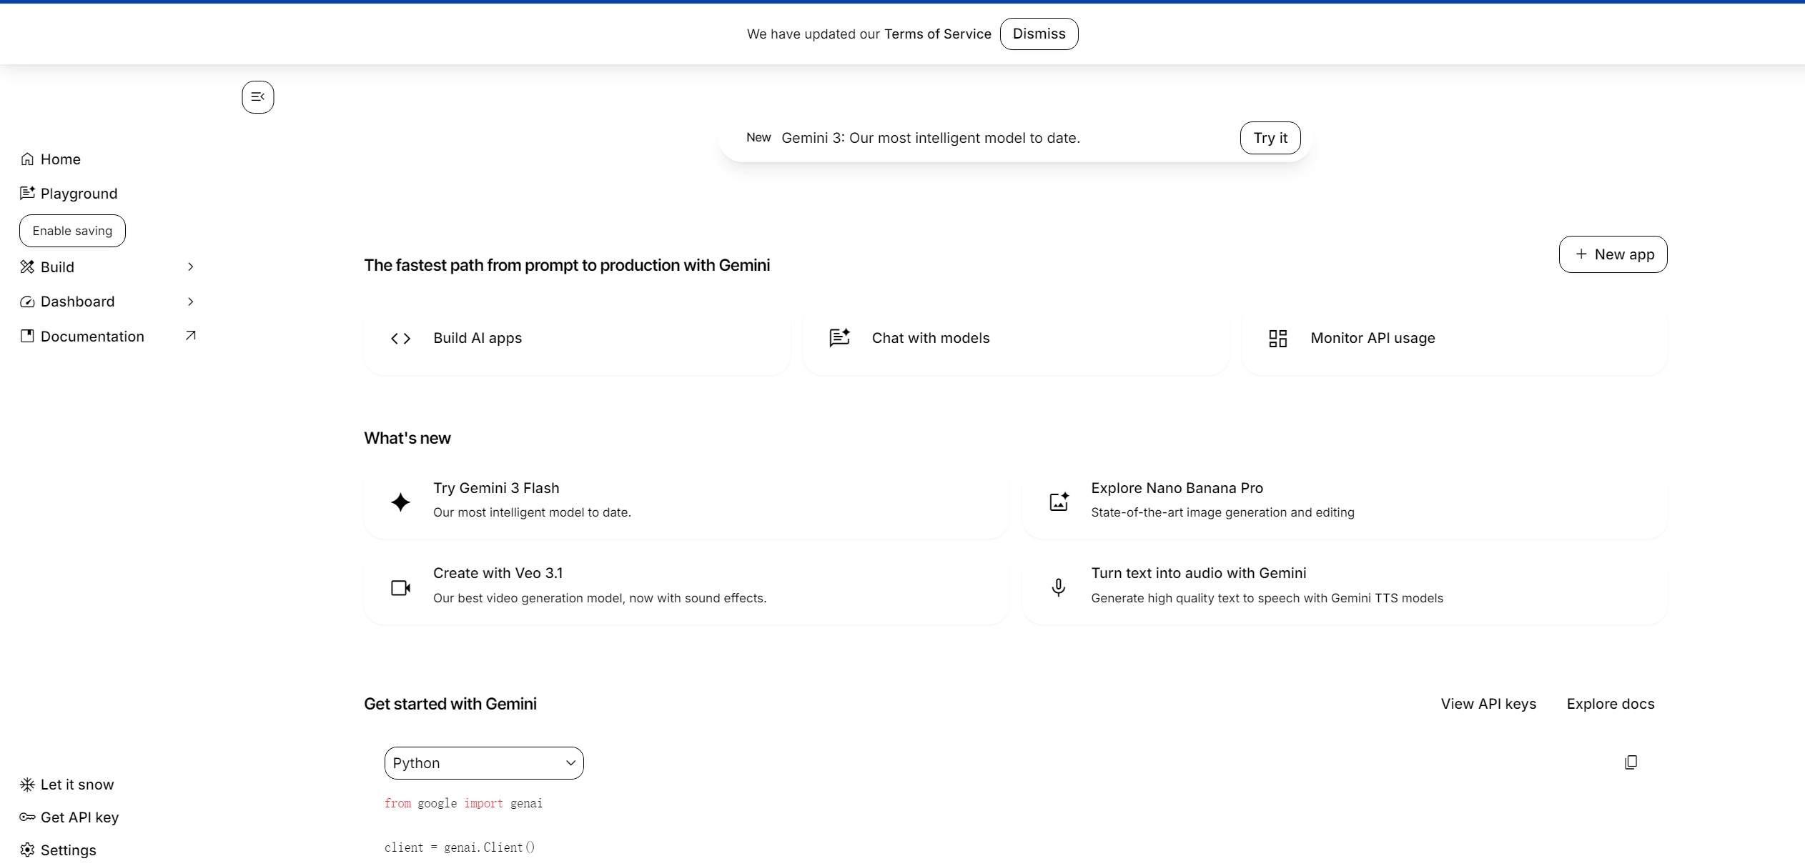Click Try it for Gemini 3

click(x=1270, y=138)
